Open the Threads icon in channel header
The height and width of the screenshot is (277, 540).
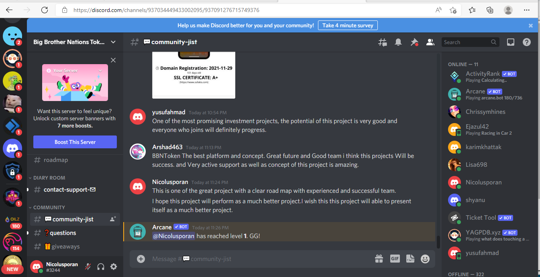pos(382,42)
